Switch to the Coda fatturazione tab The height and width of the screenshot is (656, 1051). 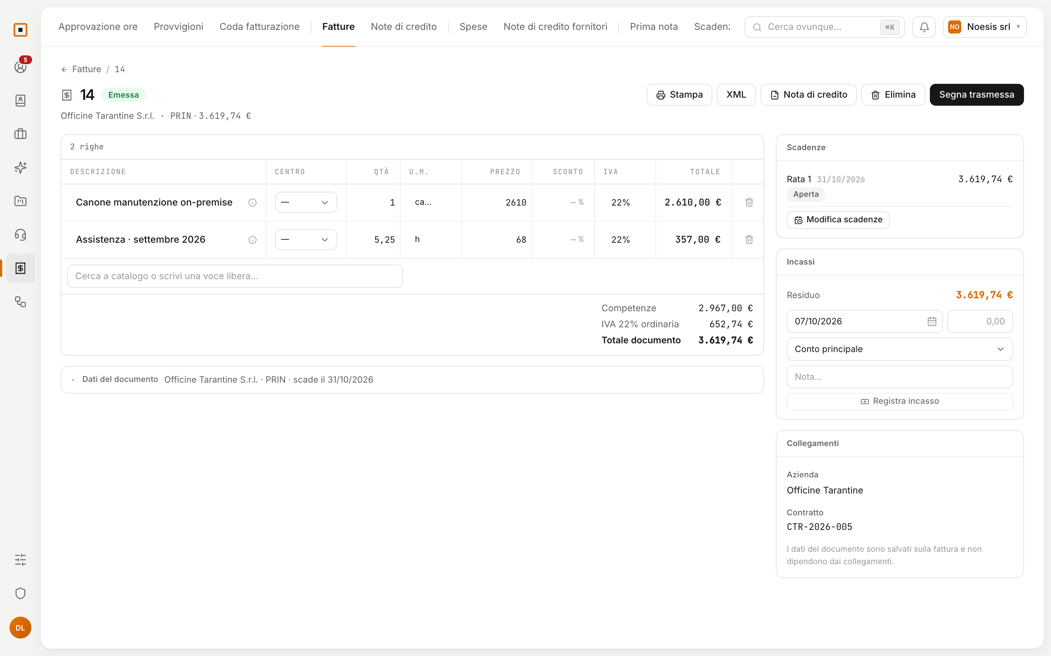pos(259,27)
